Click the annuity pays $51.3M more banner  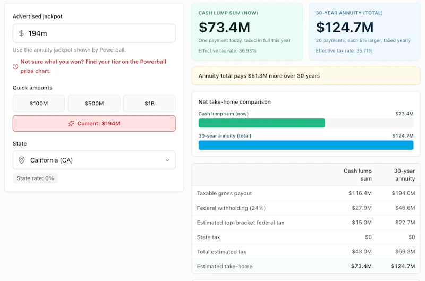pos(306,76)
